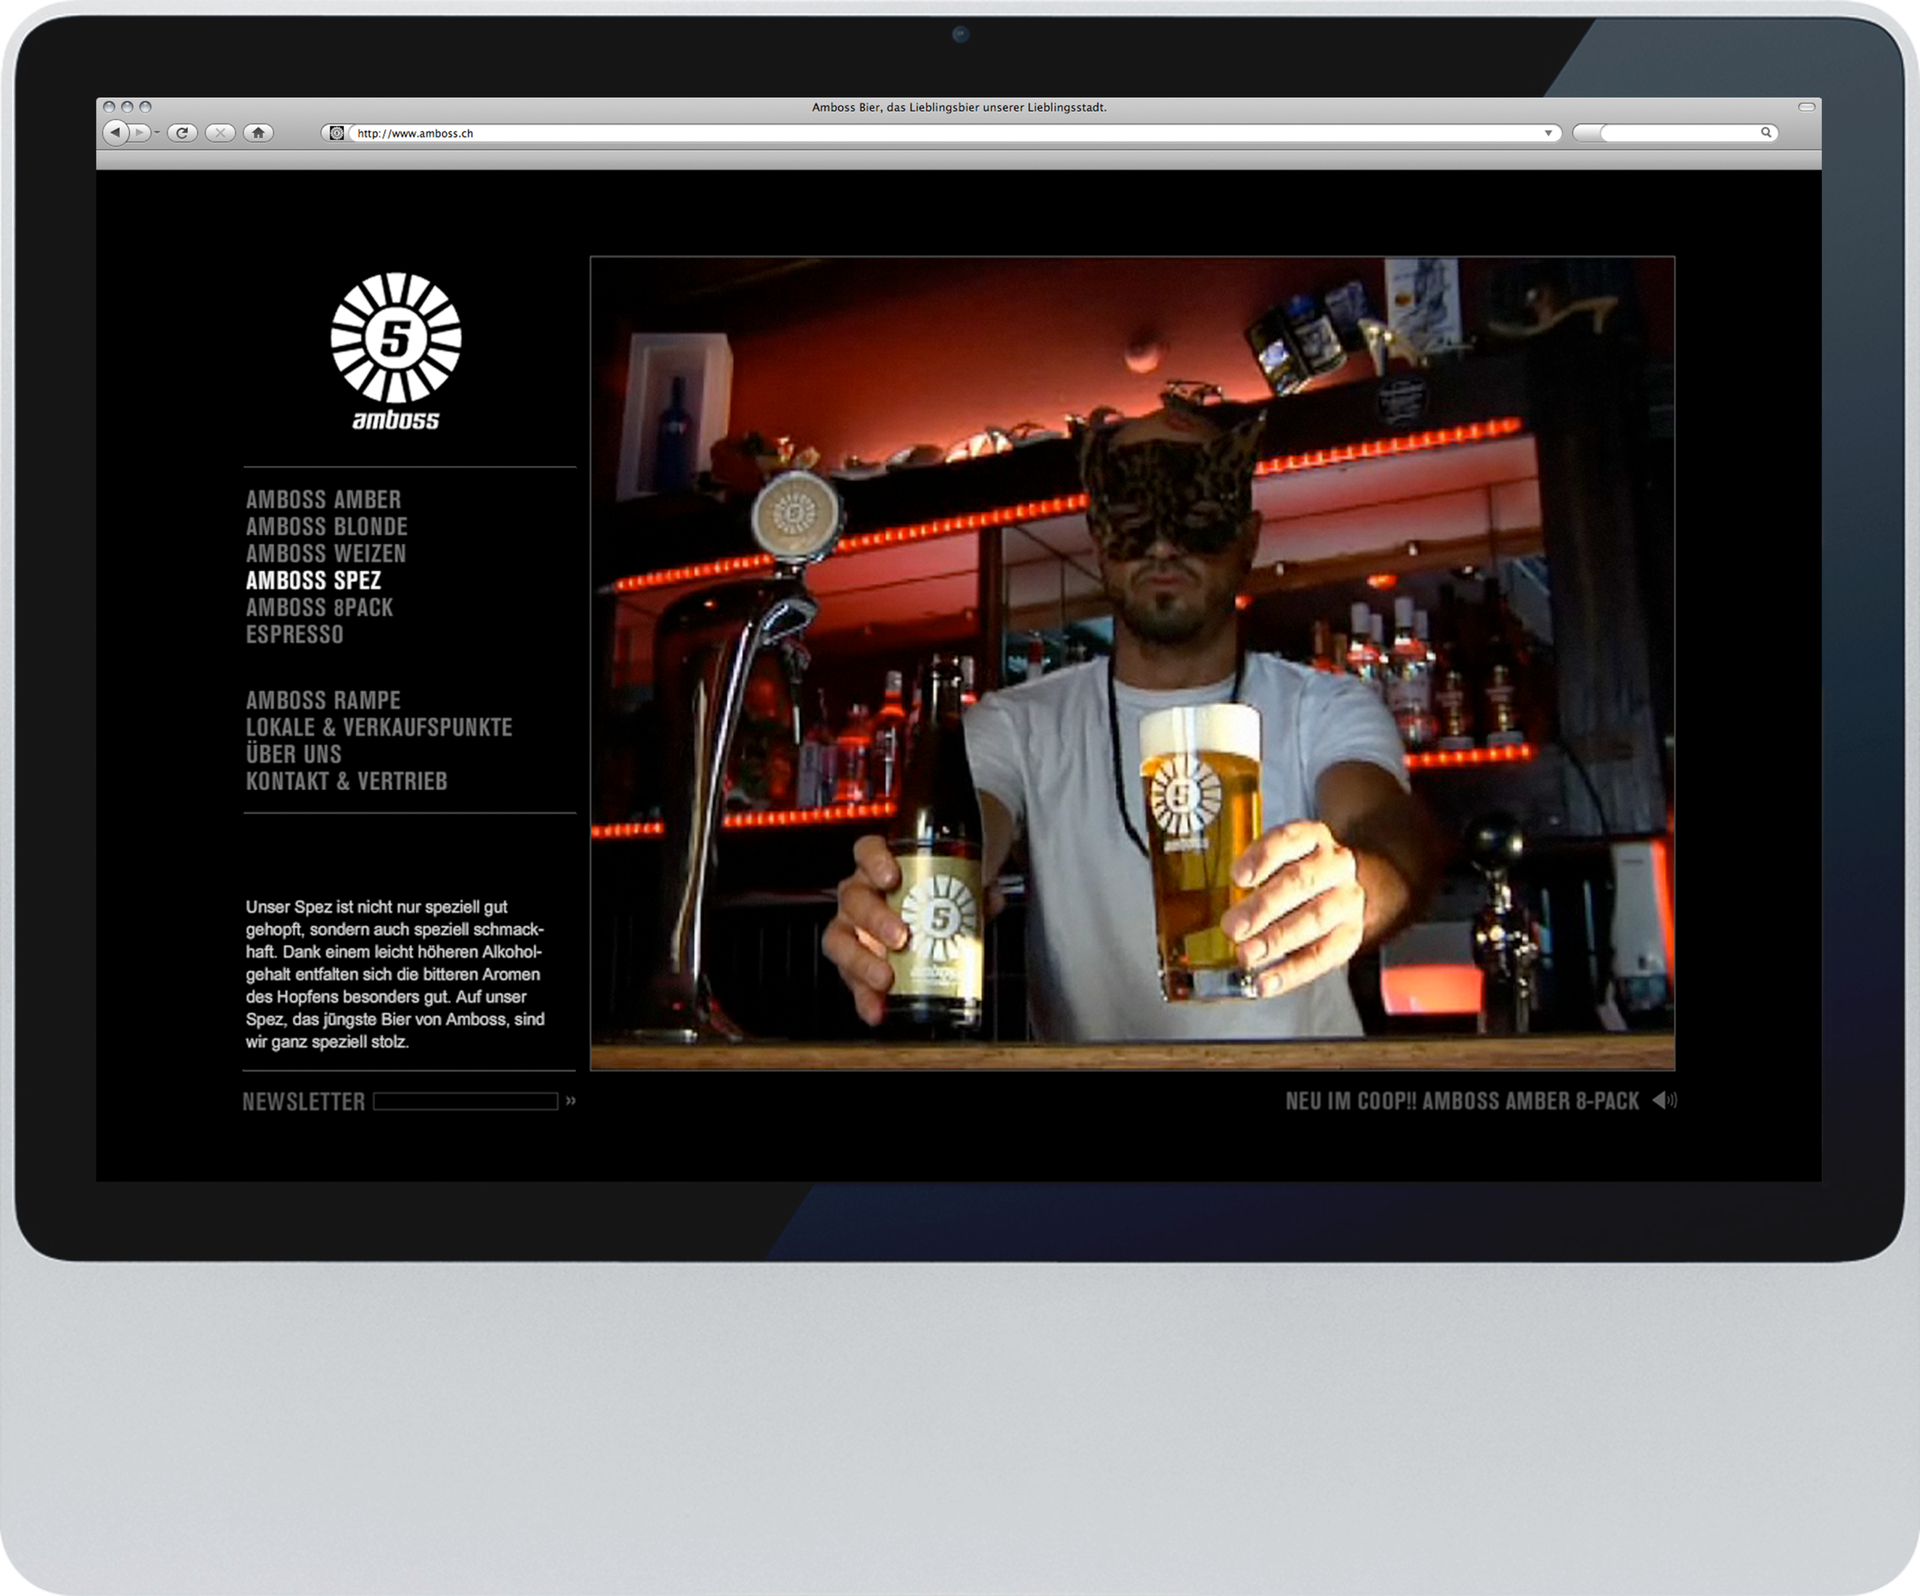The height and width of the screenshot is (1596, 1920).
Task: Open the Amboss Amber menu item
Action: pos(323,500)
